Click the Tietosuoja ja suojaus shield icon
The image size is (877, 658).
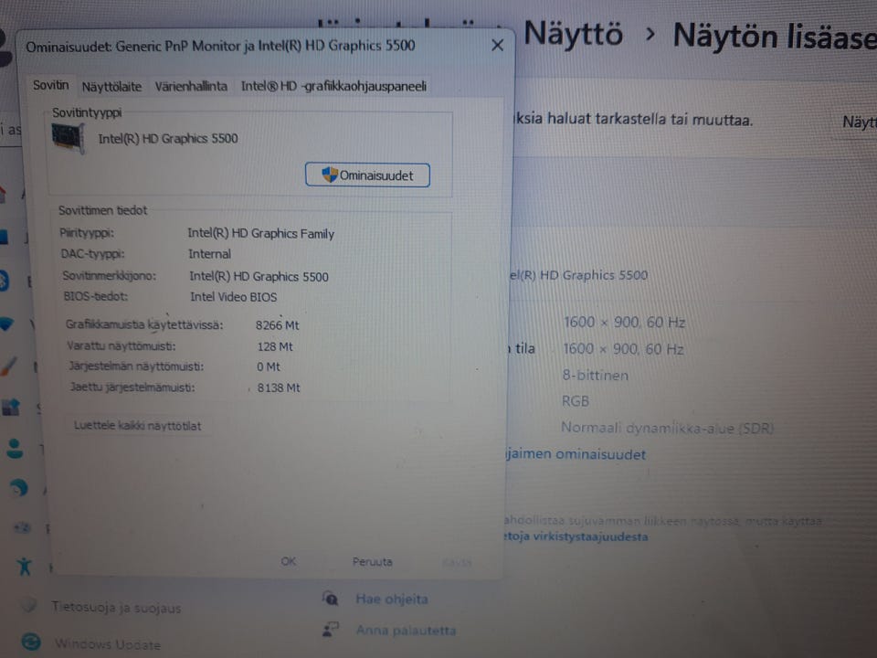[29, 605]
